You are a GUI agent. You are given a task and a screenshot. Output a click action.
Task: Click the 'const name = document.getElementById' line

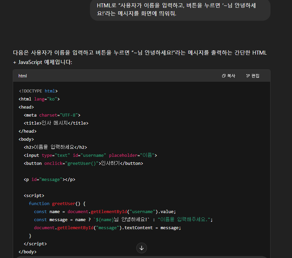coord(105,211)
